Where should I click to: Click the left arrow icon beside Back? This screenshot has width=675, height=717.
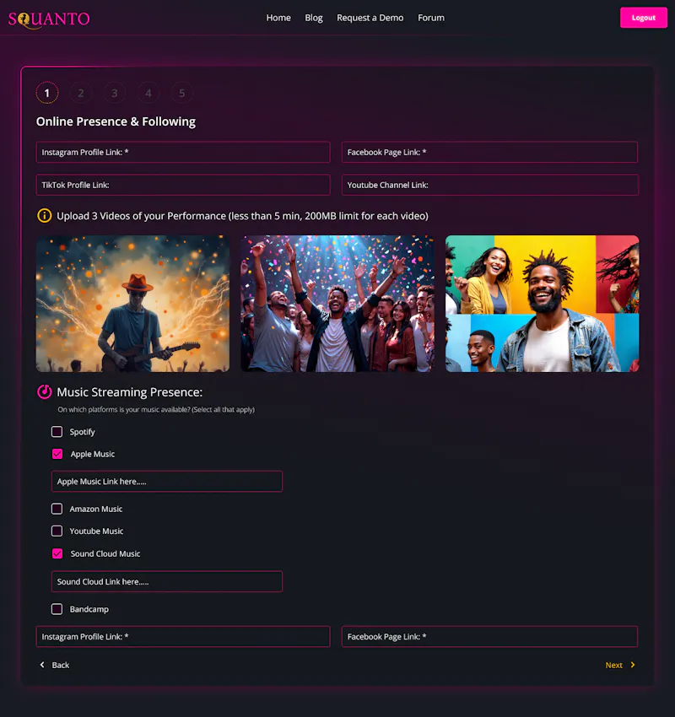pyautogui.click(x=42, y=665)
